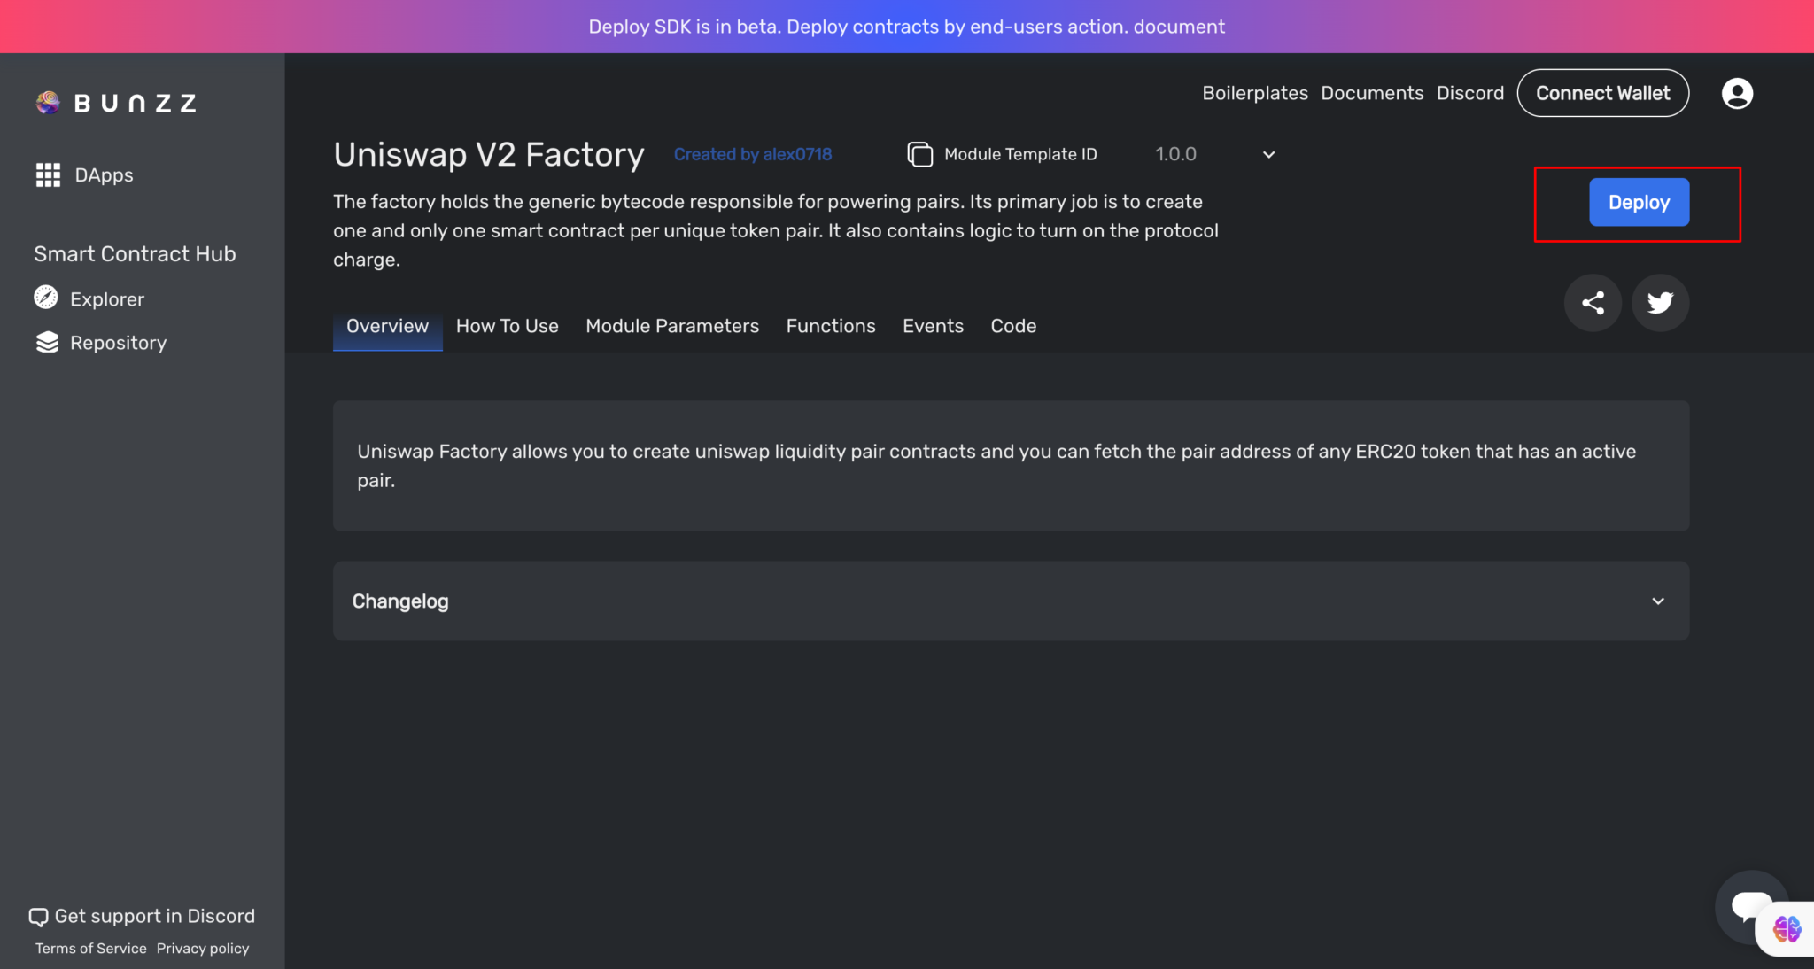Image resolution: width=1814 pixels, height=969 pixels.
Task: Open the Boilerplates menu item
Action: point(1255,93)
